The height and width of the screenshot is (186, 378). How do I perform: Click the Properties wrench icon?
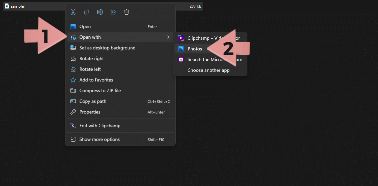pyautogui.click(x=73, y=112)
